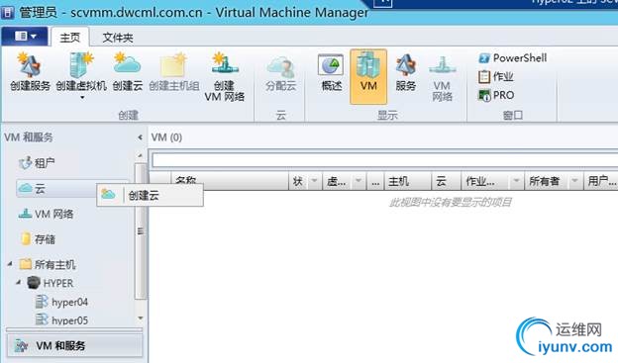Collapse the VM 和服务 navigation pane
618x363 pixels.
[140, 137]
